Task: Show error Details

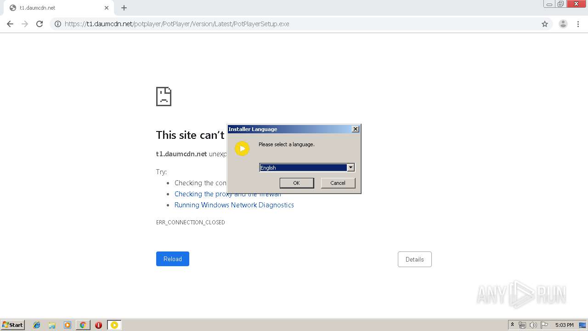Action: click(414, 259)
